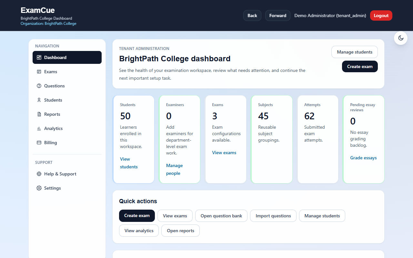Open the Questions navigation item
Screen dimensions: 413x258
[x=67, y=86]
